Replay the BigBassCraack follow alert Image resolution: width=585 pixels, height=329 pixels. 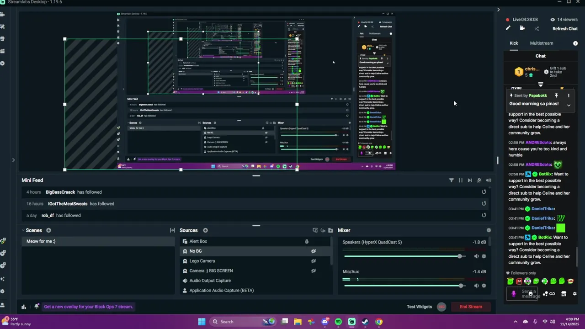(x=484, y=192)
